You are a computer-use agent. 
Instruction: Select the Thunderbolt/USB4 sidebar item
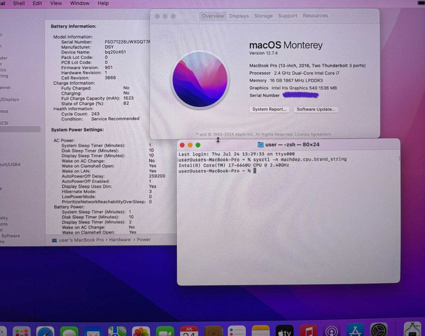pos(10,164)
